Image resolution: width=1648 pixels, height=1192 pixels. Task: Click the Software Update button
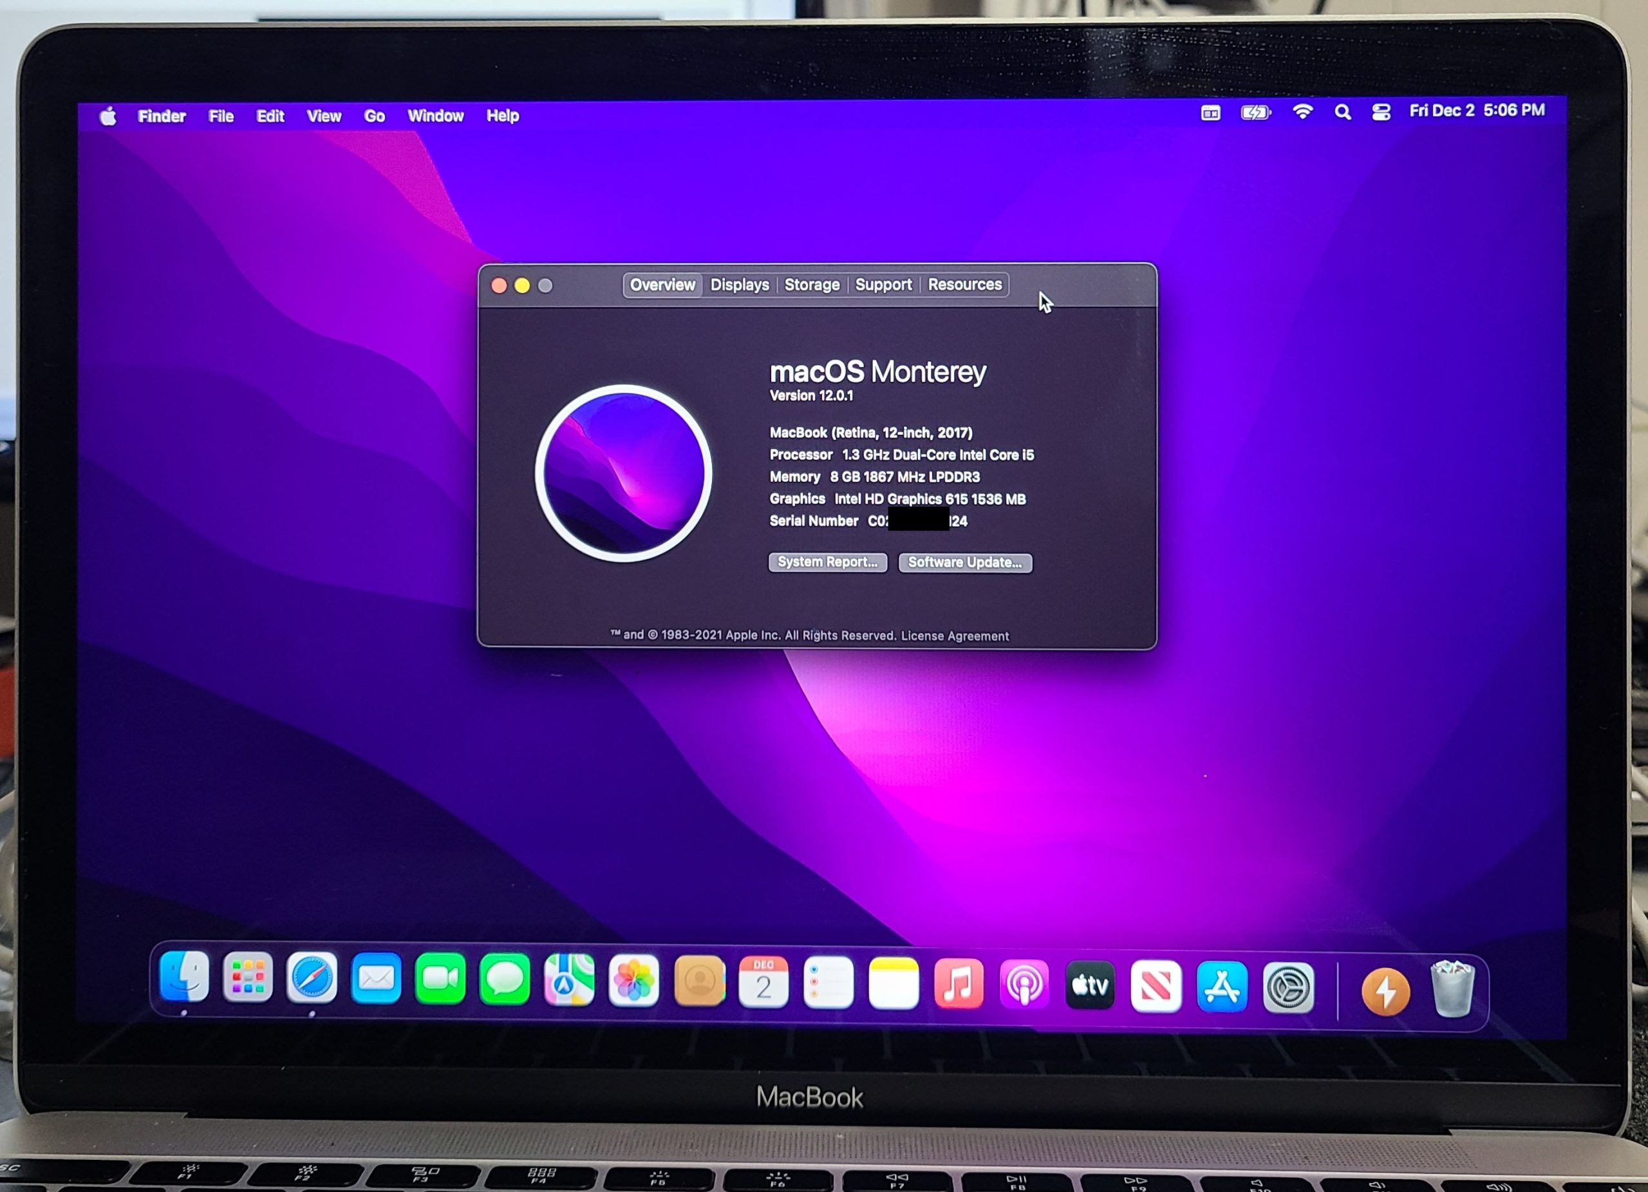[964, 563]
